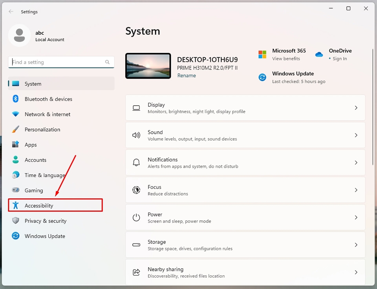The height and width of the screenshot is (289, 377).
Task: Click the Find a setting search box
Action: pos(61,62)
